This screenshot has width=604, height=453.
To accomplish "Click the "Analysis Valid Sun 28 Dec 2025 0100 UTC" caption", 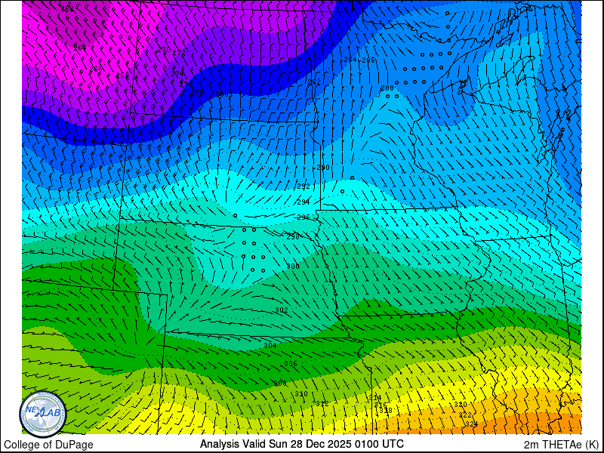I will point(301,444).
